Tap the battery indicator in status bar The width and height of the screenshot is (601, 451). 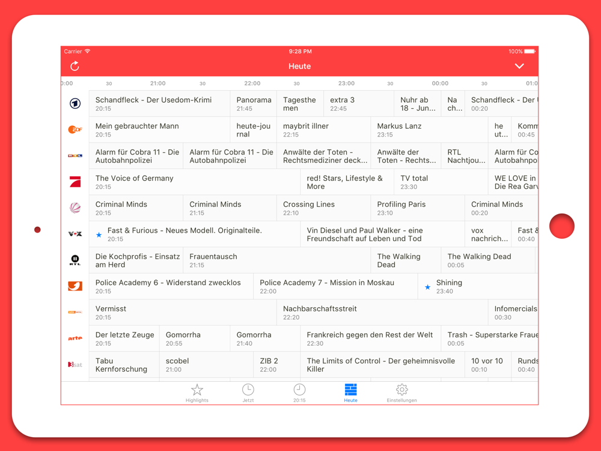pos(529,51)
